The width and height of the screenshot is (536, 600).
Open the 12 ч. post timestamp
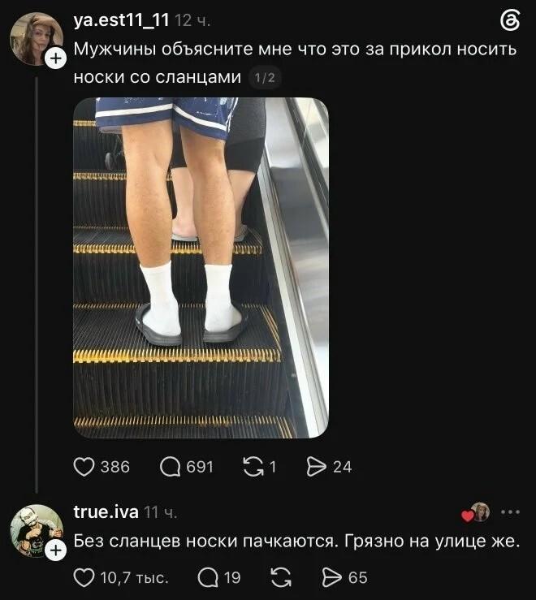tap(192, 20)
